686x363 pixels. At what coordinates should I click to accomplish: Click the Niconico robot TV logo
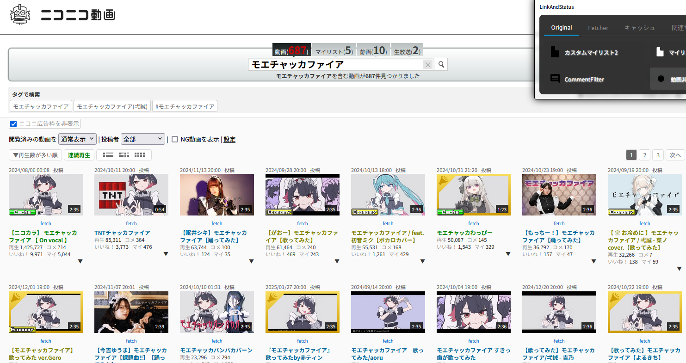pos(19,14)
